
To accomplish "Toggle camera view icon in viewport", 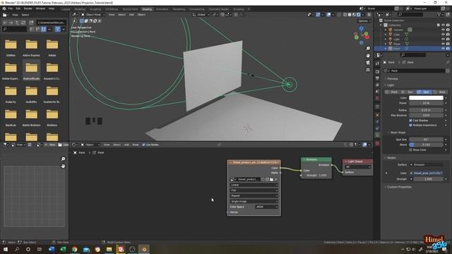I will coord(368,63).
